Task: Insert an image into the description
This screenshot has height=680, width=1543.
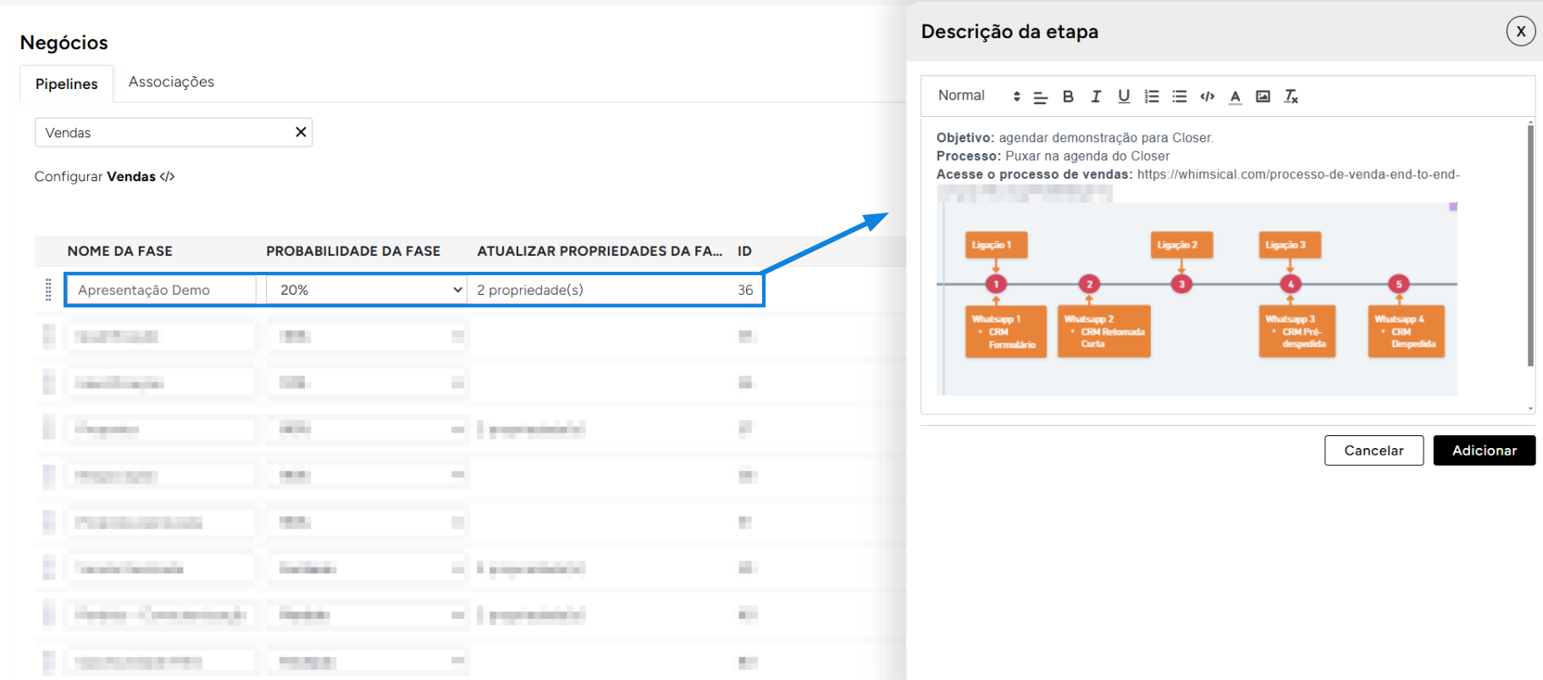Action: tap(1263, 97)
